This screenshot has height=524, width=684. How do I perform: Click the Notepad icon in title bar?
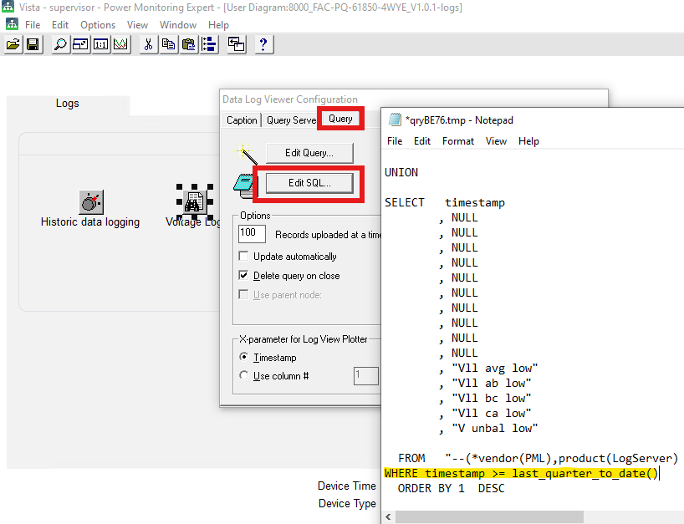[395, 120]
